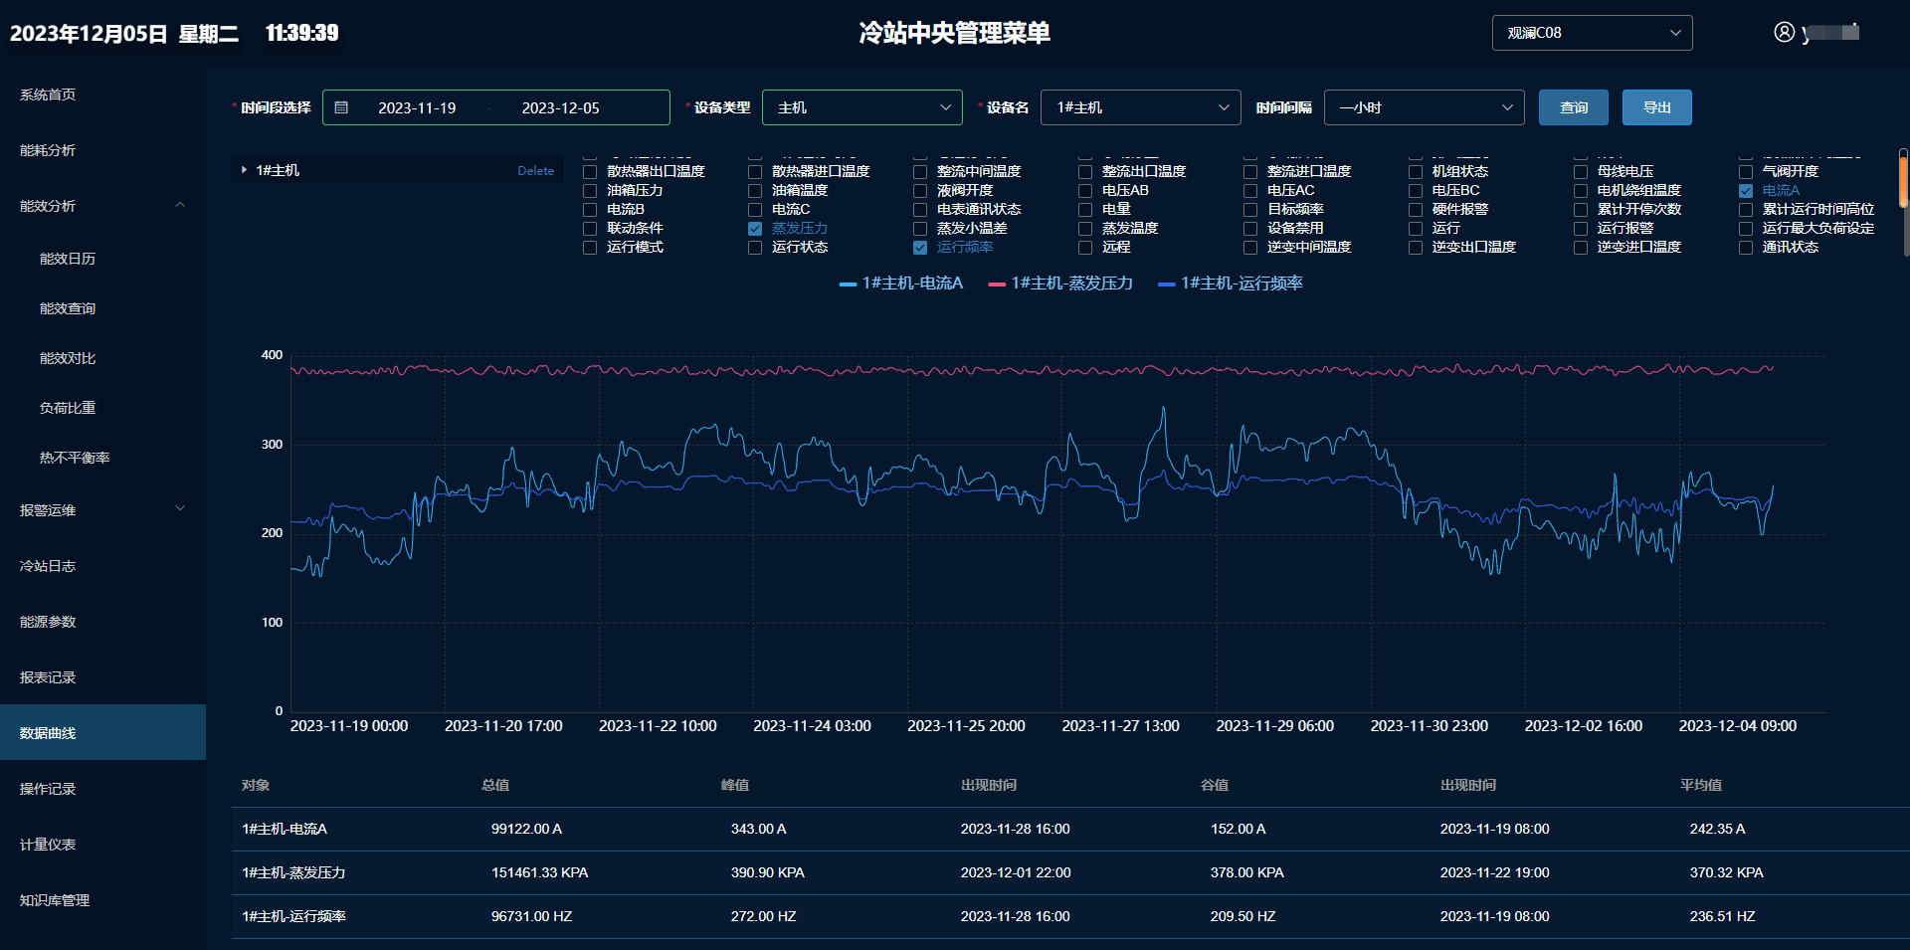Screen dimensions: 1910x950
Task: Uncheck the 运行频率 checkbox
Action: click(x=919, y=247)
